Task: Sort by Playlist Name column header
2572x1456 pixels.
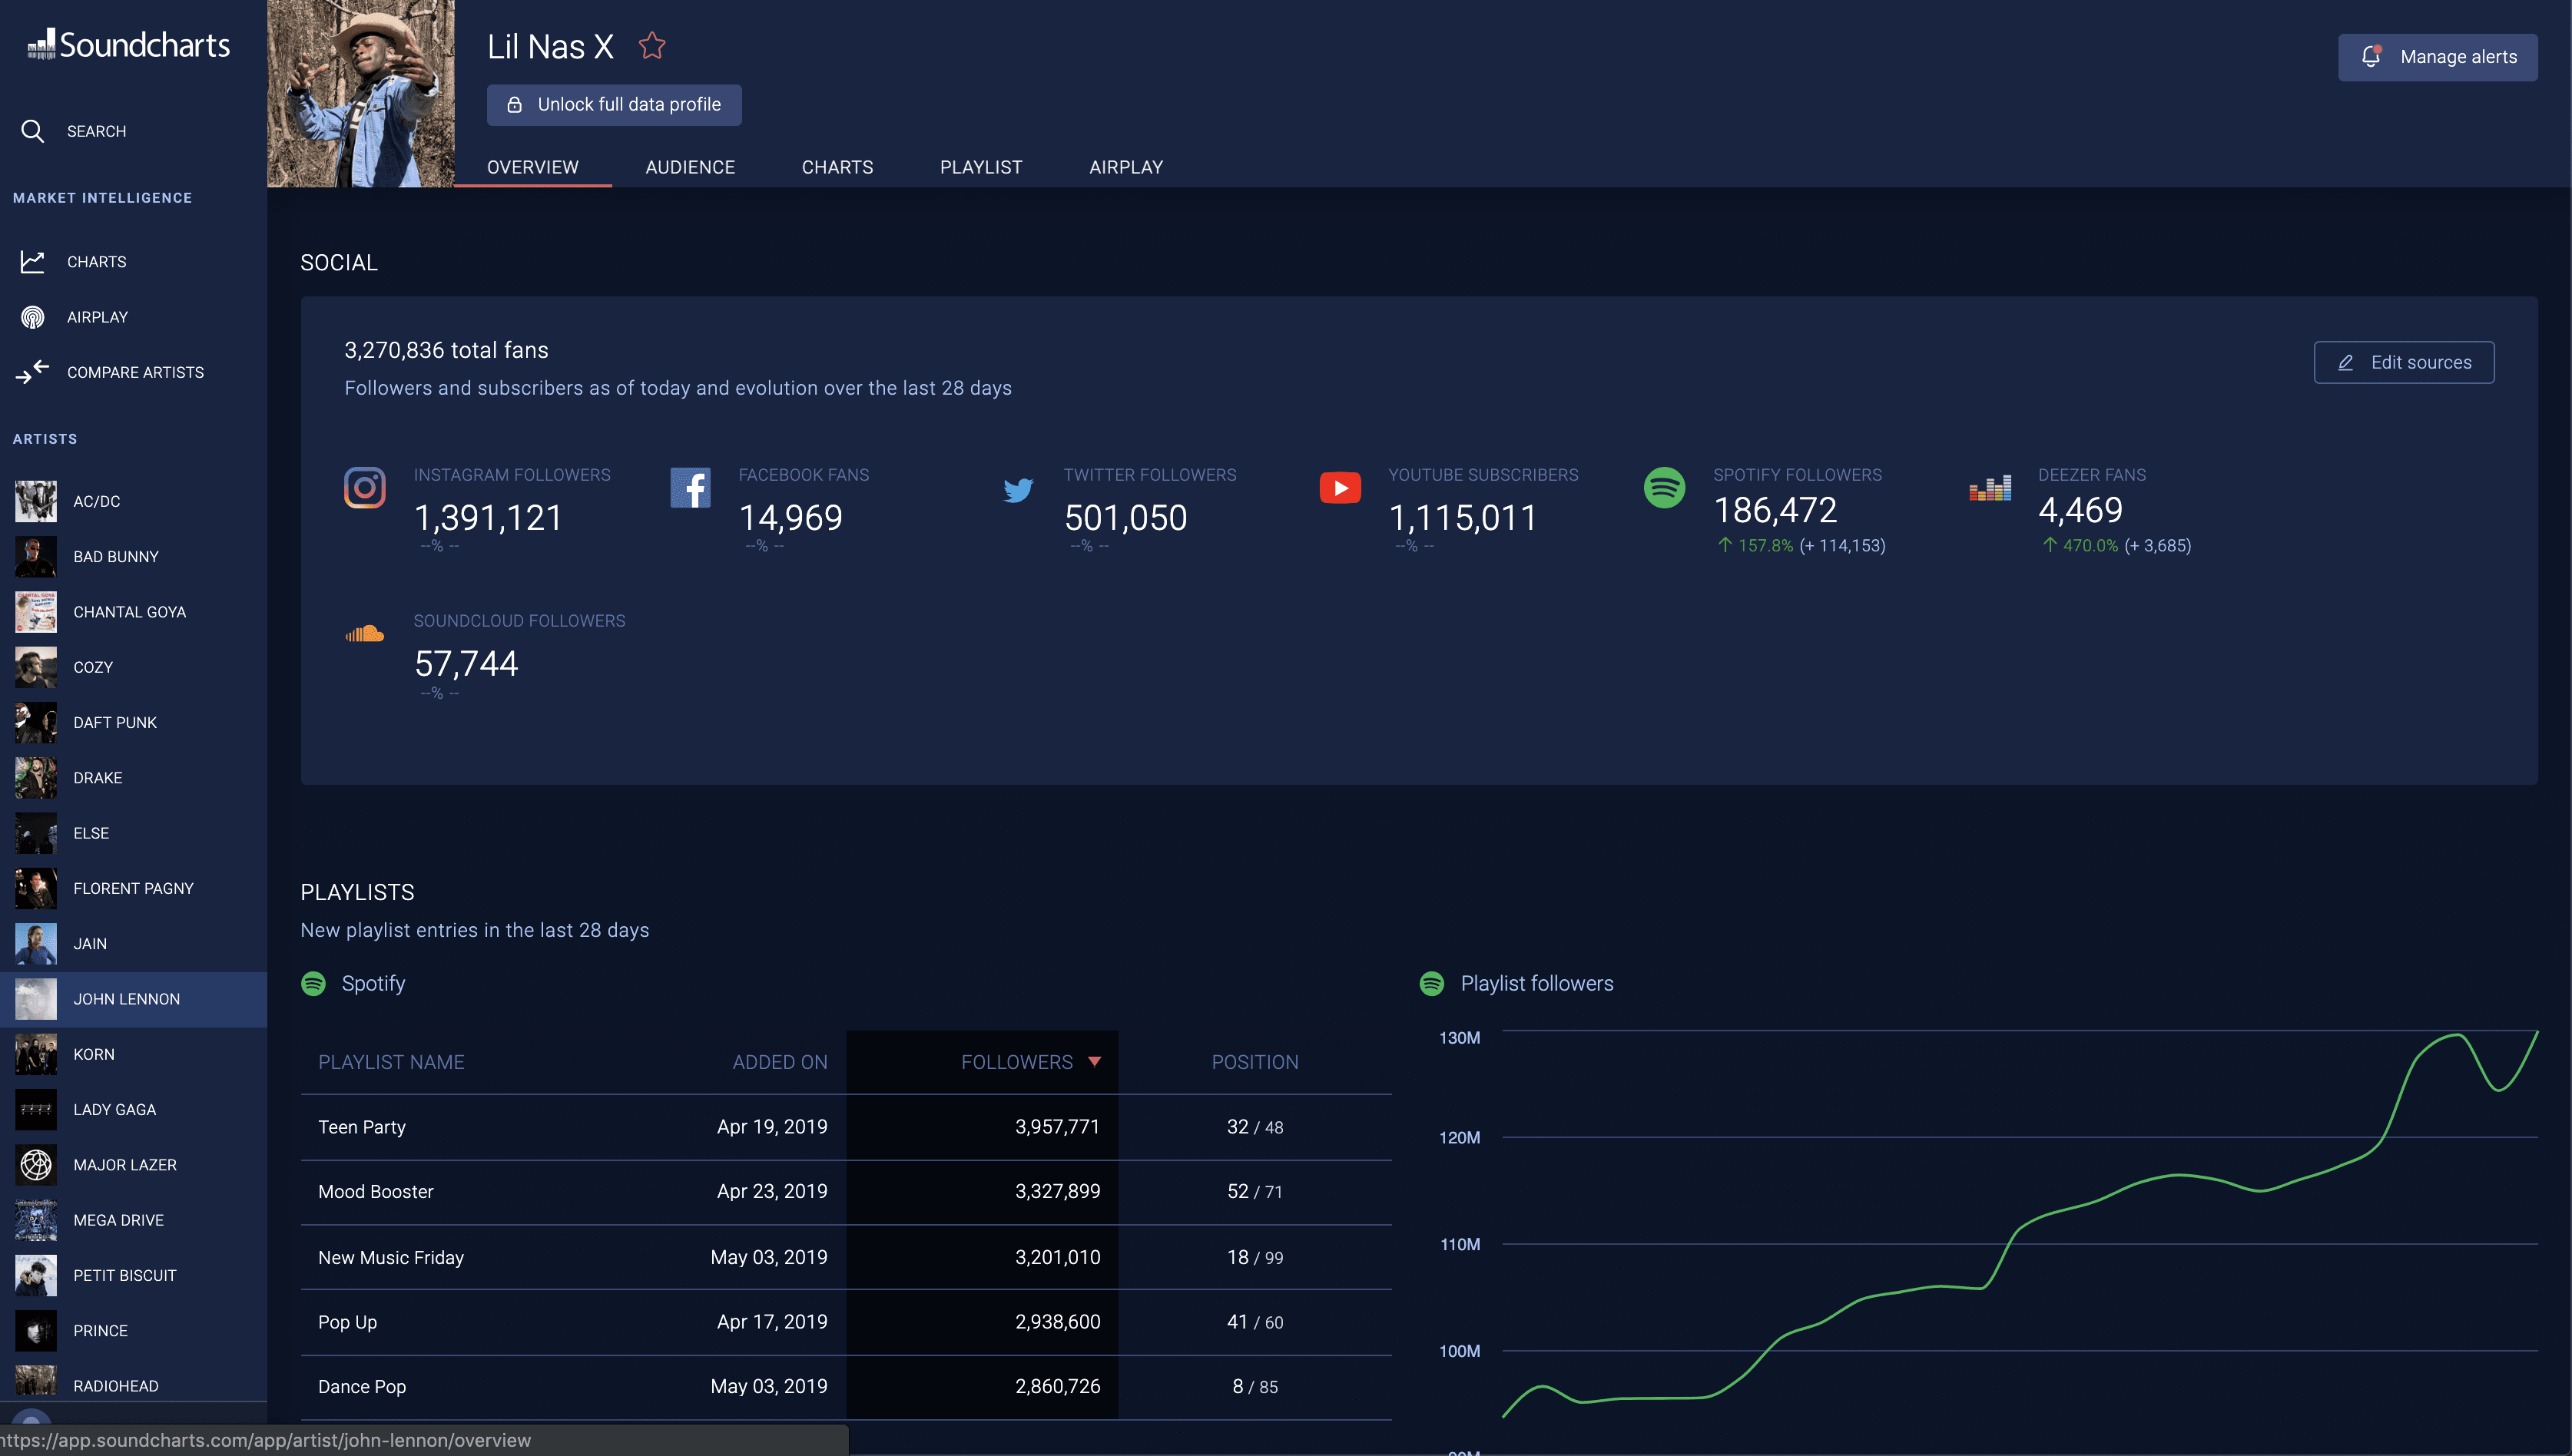Action: (x=391, y=1062)
